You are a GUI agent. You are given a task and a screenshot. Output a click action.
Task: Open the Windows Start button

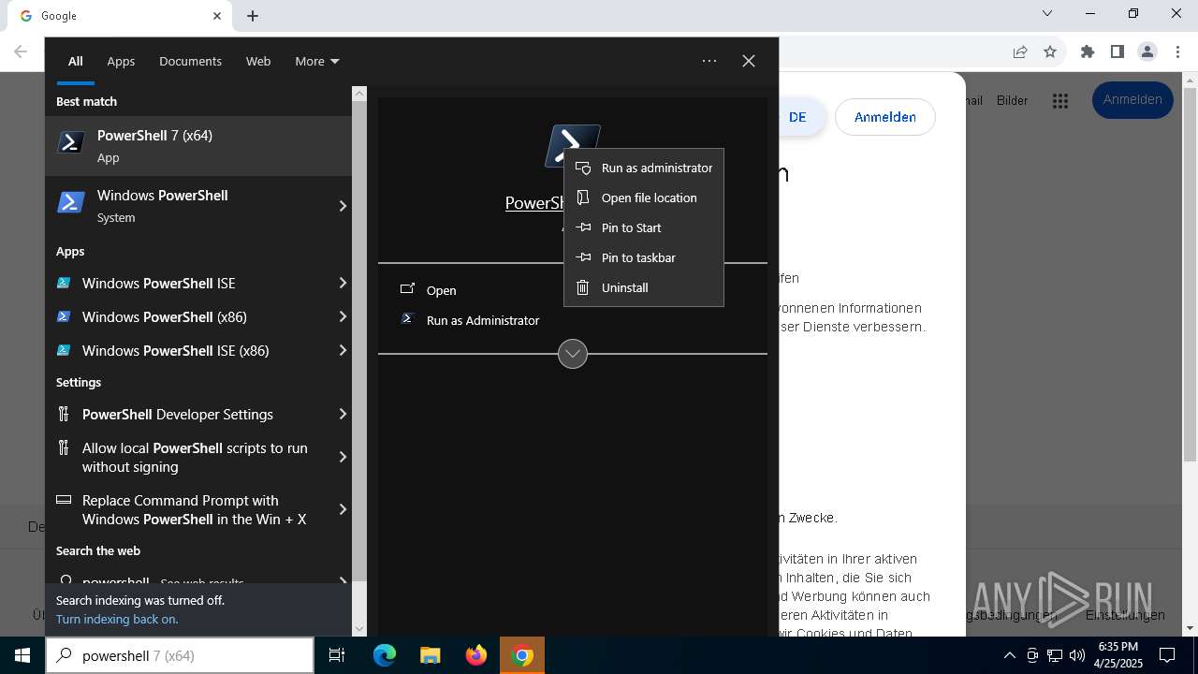(22, 655)
